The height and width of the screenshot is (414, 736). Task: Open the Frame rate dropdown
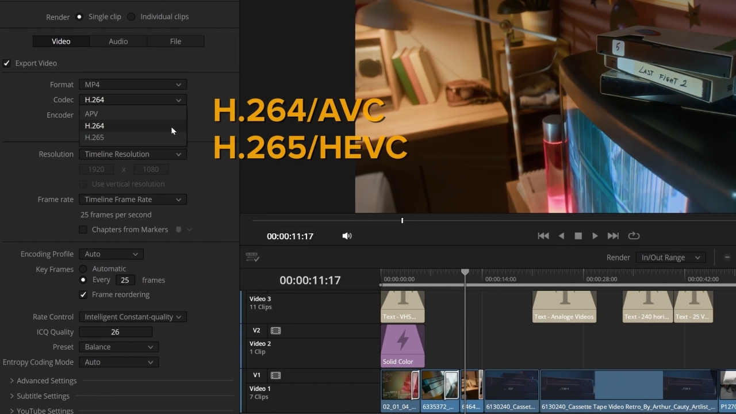pos(133,200)
